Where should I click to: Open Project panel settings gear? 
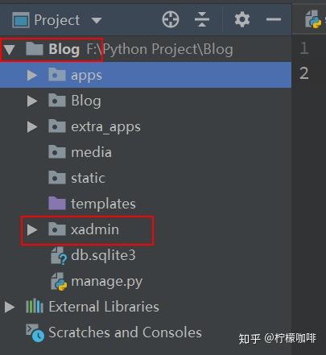pos(242,19)
